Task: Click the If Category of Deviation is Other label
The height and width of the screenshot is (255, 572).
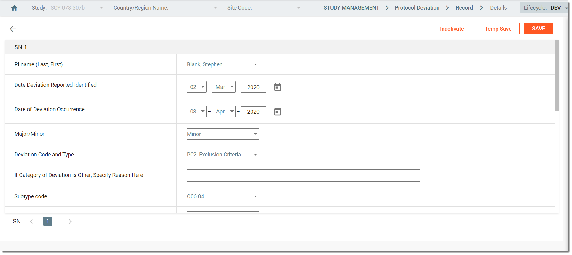Action: click(79, 175)
